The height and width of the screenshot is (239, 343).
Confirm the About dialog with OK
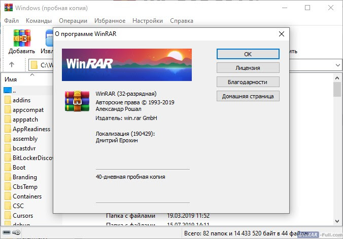[x=248, y=54]
